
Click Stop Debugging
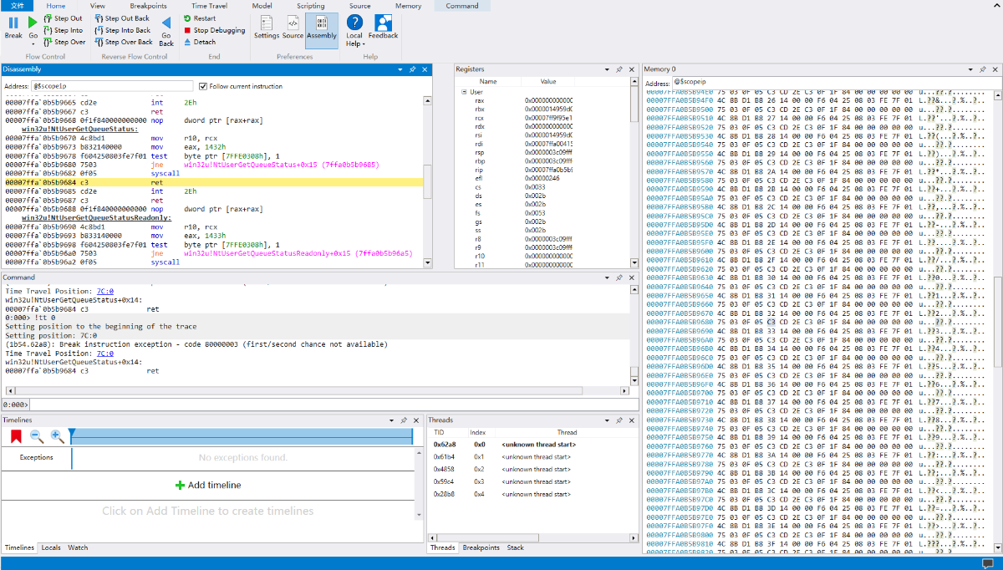click(215, 30)
